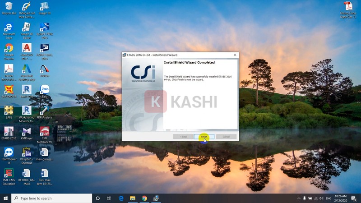Open the Google Chrome desktop shortcut
This screenshot has width=361, height=203.
pos(9,48)
